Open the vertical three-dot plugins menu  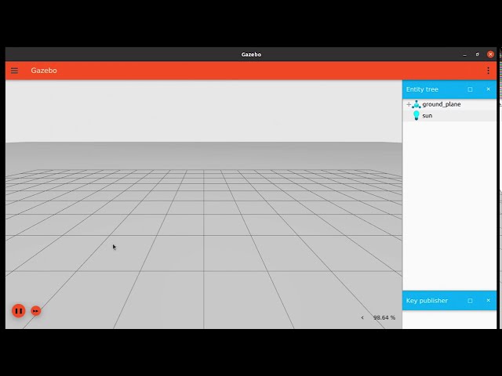488,70
